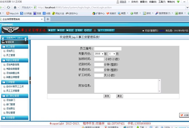Image resolution: width=189 pixels, height=128 pixels.
Task: Close the 企业信息管理系统 tab
Action: point(42,19)
